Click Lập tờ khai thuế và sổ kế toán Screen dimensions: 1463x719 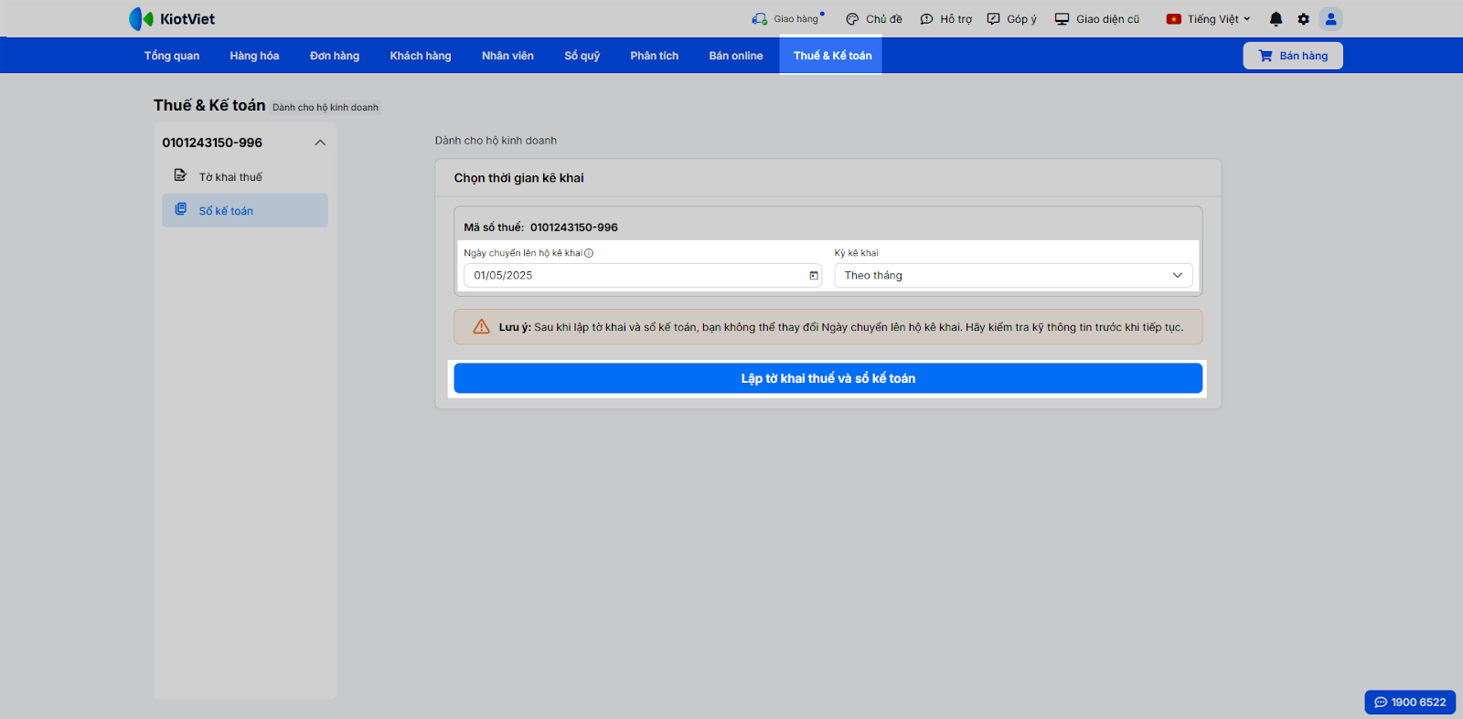(x=828, y=378)
